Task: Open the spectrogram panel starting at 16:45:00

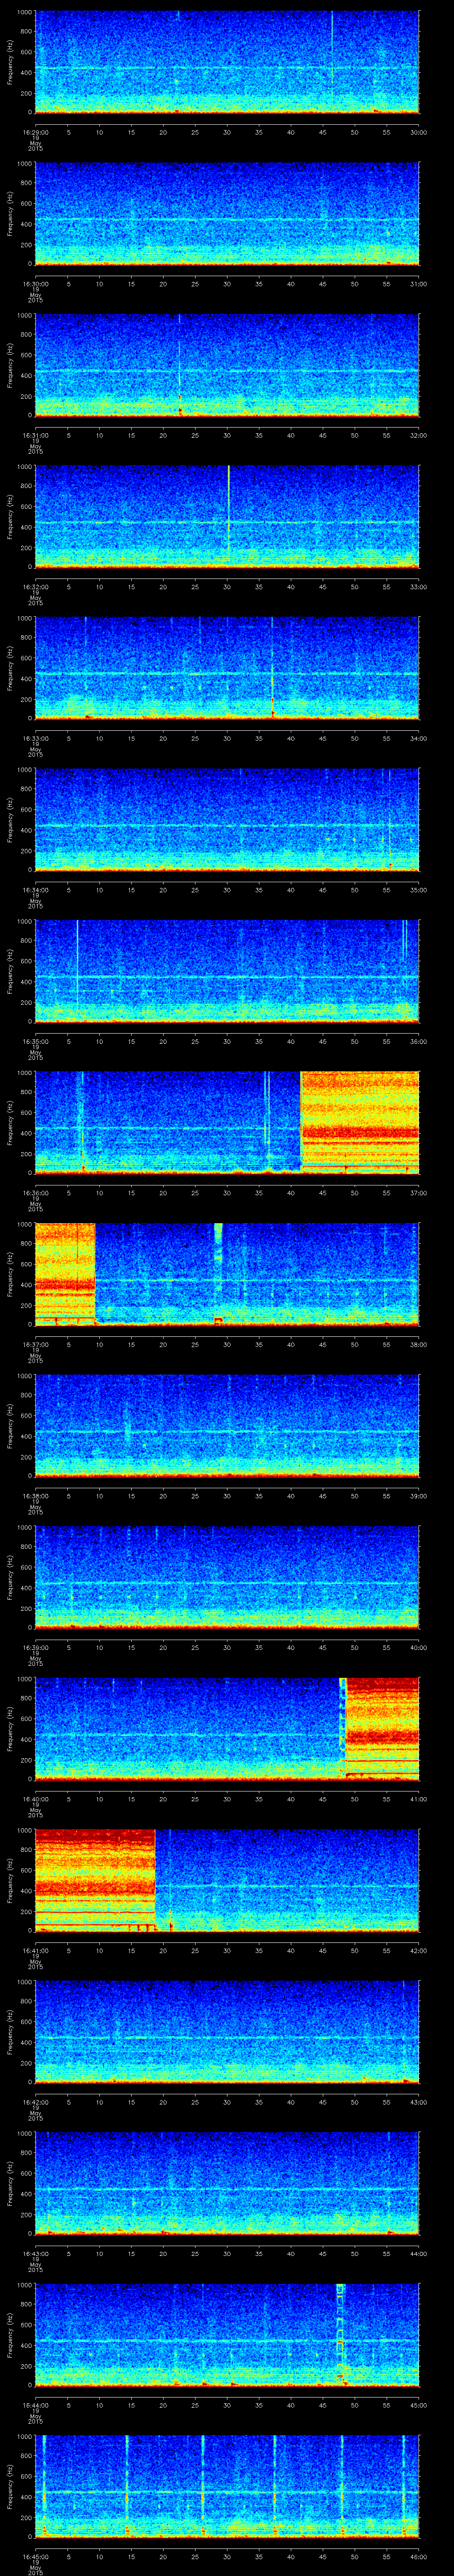Action: [x=227, y=2486]
